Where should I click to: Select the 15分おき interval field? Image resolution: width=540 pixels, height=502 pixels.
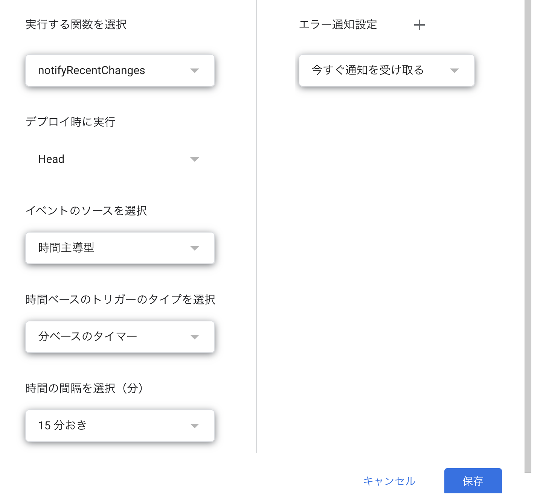pyautogui.click(x=94, y=426)
